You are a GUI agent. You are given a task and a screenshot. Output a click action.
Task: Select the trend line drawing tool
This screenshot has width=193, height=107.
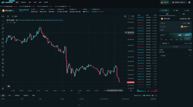(3, 25)
